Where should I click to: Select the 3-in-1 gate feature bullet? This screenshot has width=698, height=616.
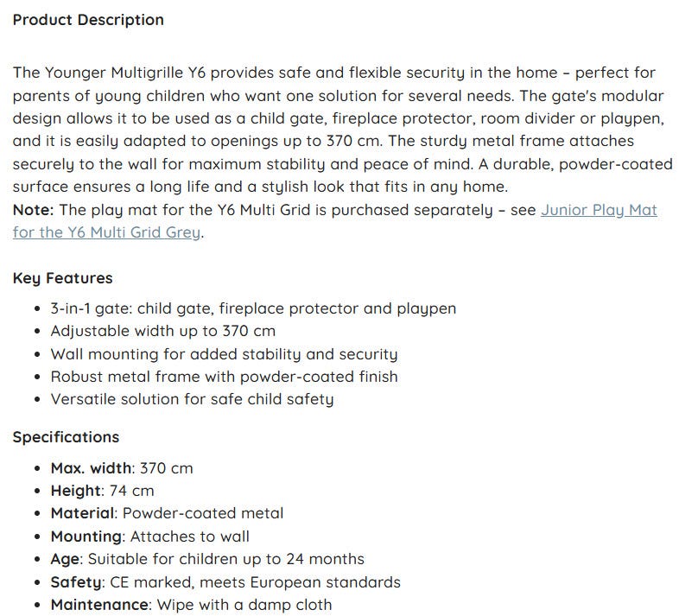pos(253,308)
